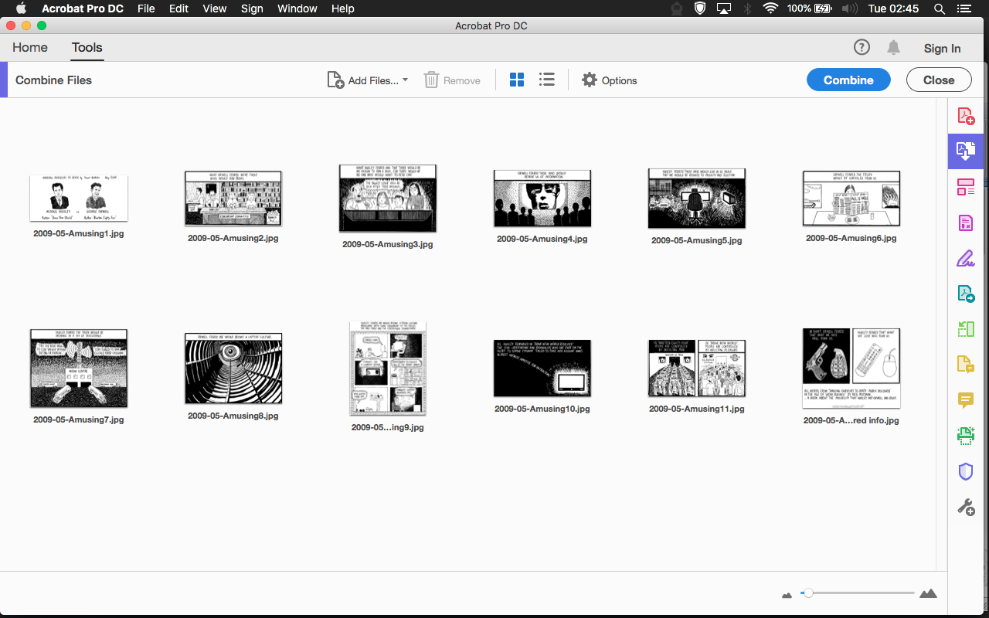Select the portrait page thumbnail ing9.jpg
This screenshot has width=989, height=618.
coord(387,368)
